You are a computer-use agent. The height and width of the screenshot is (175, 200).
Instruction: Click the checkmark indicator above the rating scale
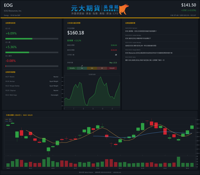click(82, 66)
